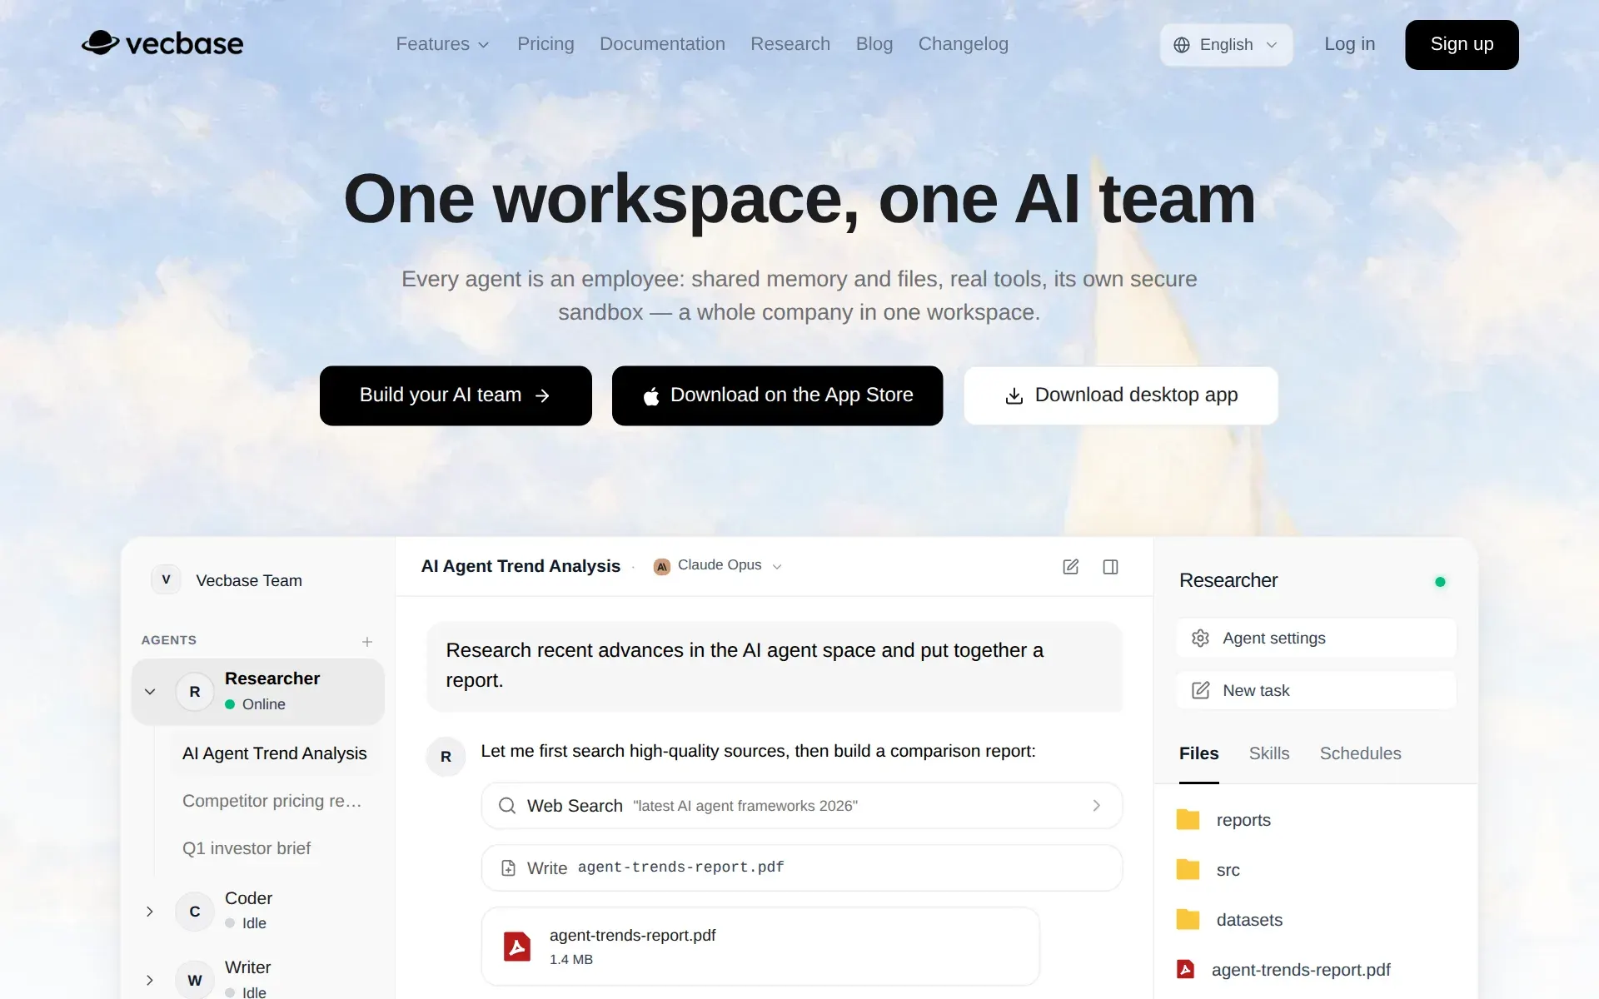This screenshot has height=999, width=1599.
Task: Switch to the Schedules tab
Action: (x=1360, y=754)
